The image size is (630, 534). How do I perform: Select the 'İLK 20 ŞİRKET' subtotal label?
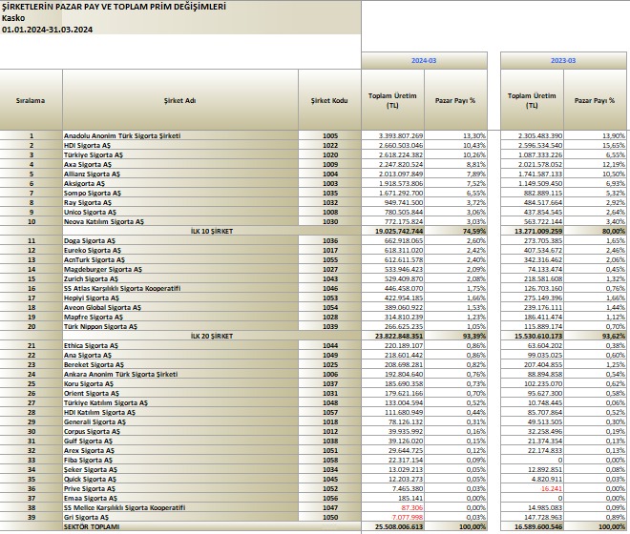212,336
